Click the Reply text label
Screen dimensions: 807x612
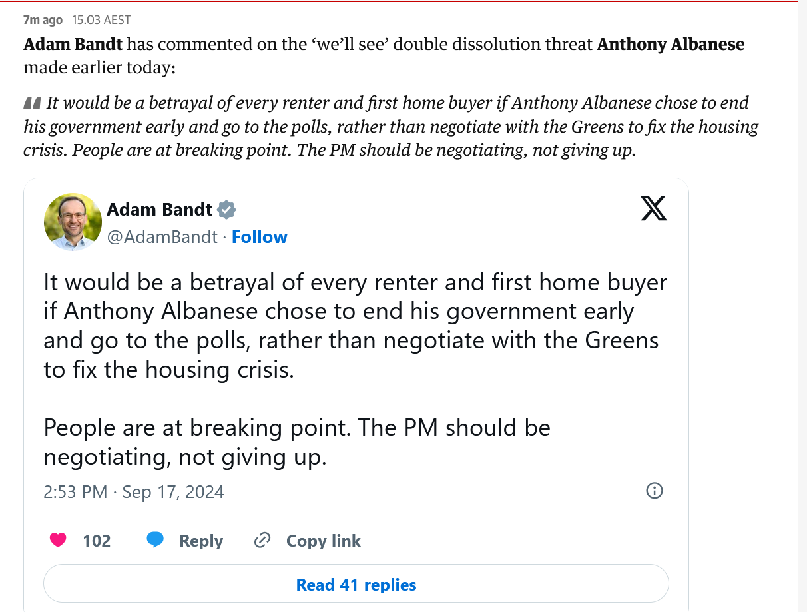[201, 541]
